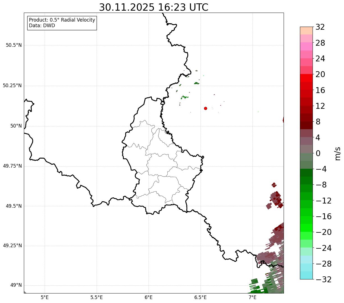Click the colorbar tick value −28

[x=324, y=264]
